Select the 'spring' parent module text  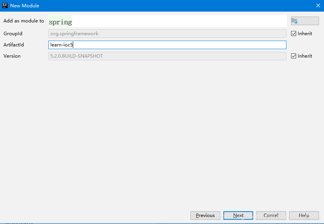pyautogui.click(x=60, y=22)
